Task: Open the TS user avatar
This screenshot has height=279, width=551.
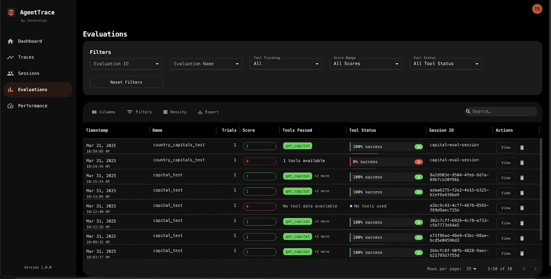Action: point(537,9)
